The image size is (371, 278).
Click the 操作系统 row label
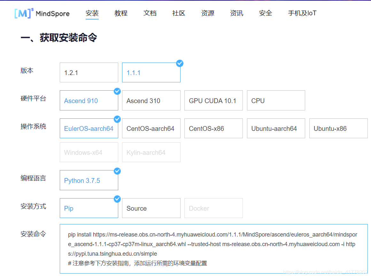pyautogui.click(x=33, y=126)
